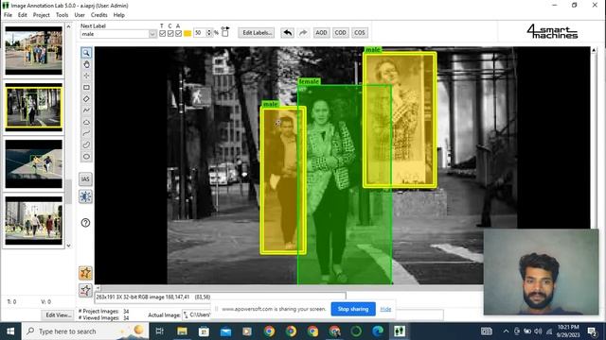This screenshot has height=340, width=606.
Task: Increase the opacity percent stepper
Action: (209, 31)
